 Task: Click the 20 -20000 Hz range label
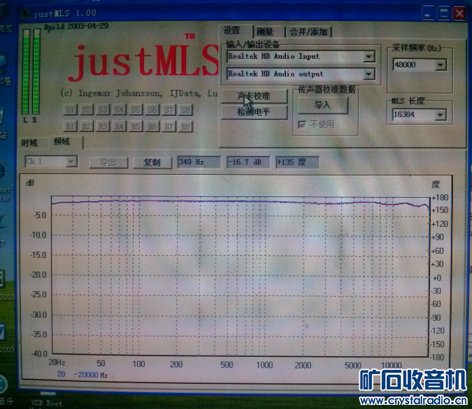pyautogui.click(x=82, y=374)
